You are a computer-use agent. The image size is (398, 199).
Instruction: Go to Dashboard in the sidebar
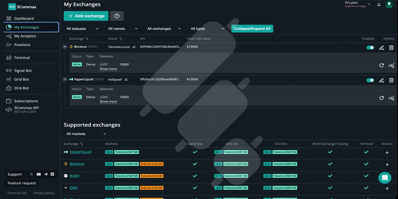pos(24,19)
